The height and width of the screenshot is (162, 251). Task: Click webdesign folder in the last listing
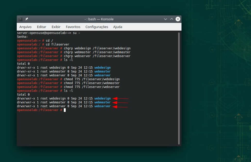(102, 98)
